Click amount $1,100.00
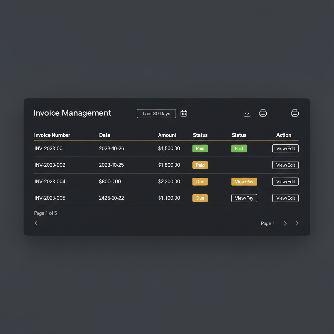The height and width of the screenshot is (334, 334). [x=169, y=198]
